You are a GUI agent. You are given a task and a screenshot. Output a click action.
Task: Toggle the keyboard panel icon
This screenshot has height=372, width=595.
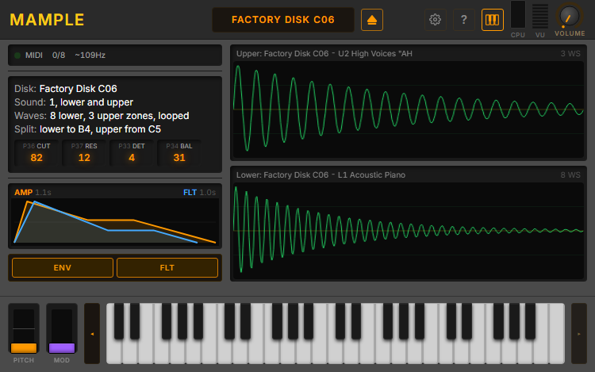[x=493, y=20]
